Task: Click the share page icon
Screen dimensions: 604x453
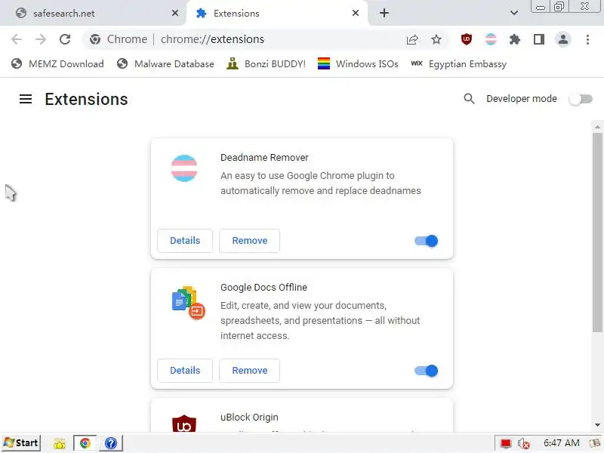Action: click(x=412, y=39)
